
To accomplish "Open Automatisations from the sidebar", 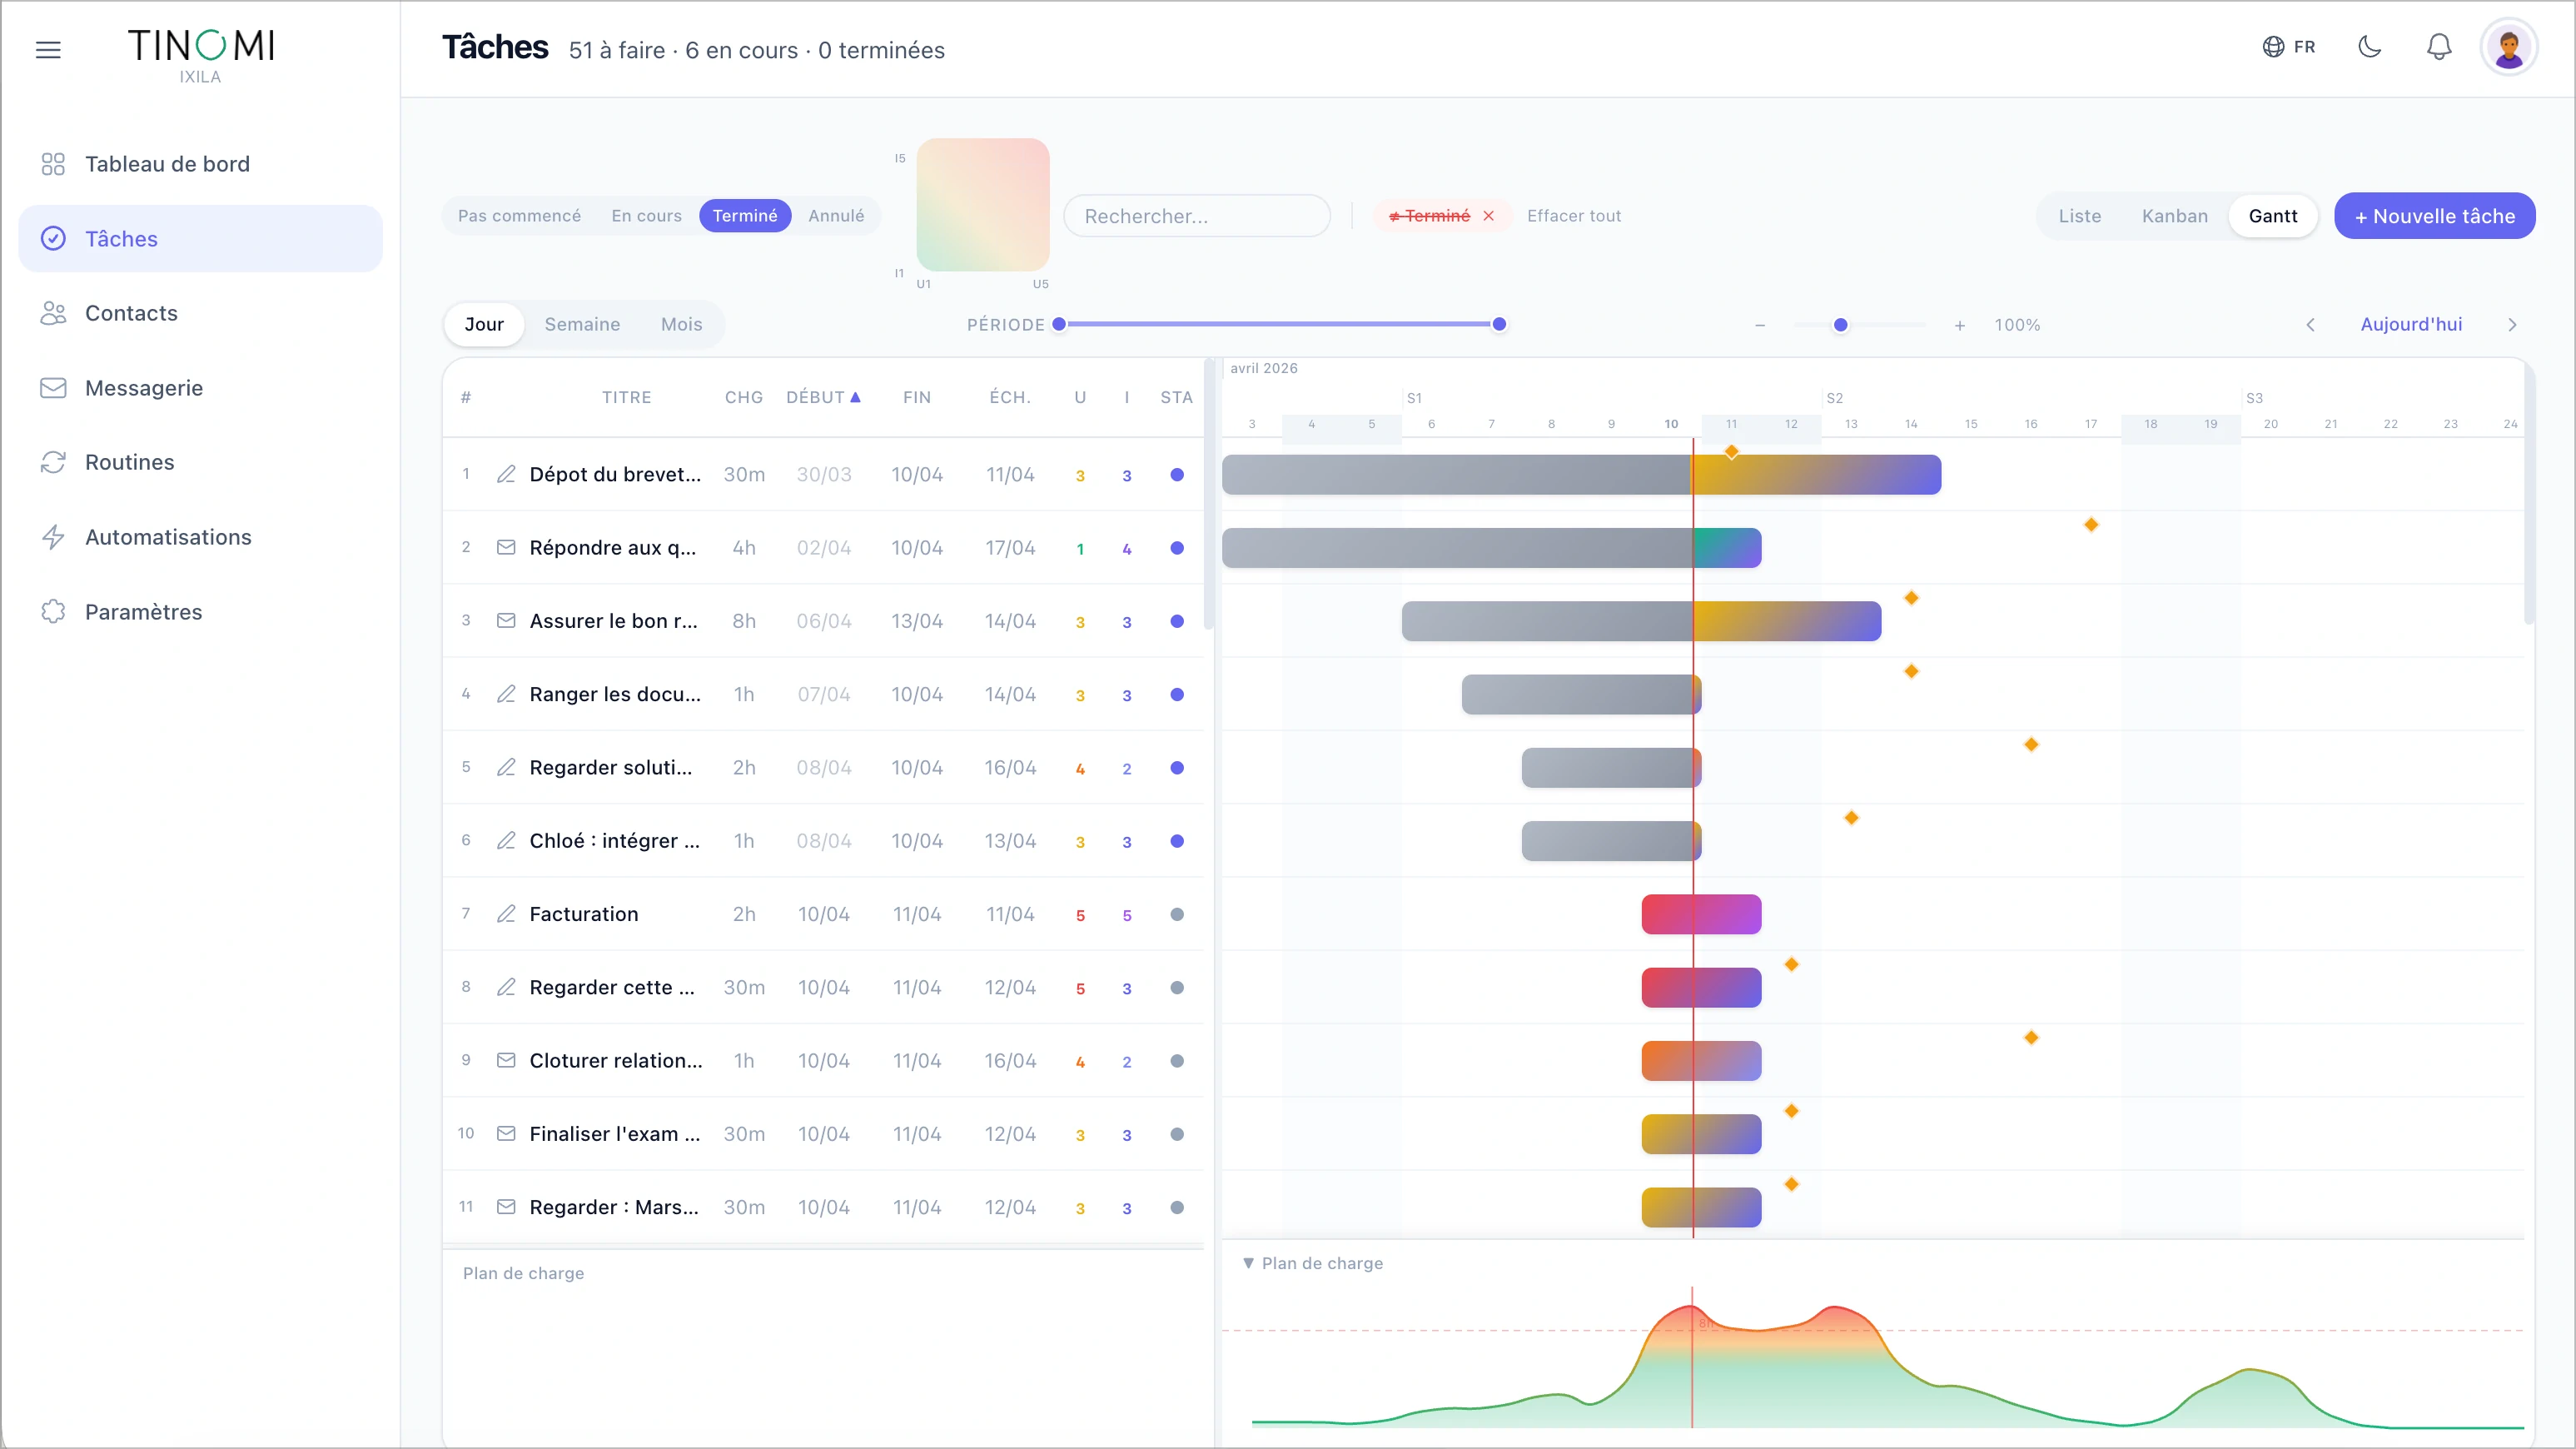I will 200,537.
